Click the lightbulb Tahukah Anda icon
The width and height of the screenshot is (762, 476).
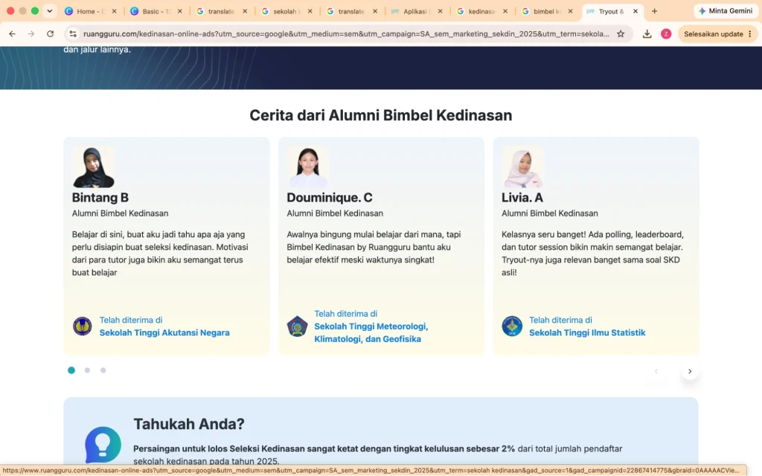pos(103,445)
